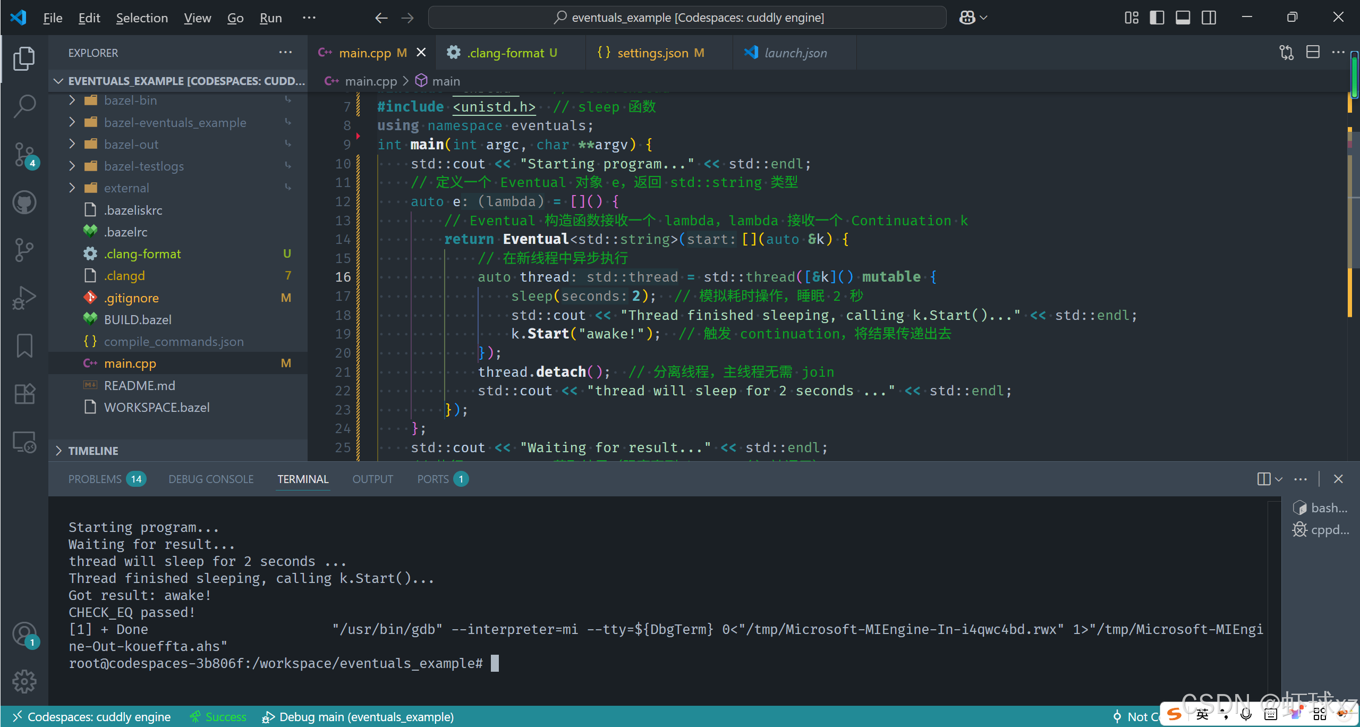1360x727 pixels.
Task: Click the Customize Layout icon
Action: tap(1132, 18)
